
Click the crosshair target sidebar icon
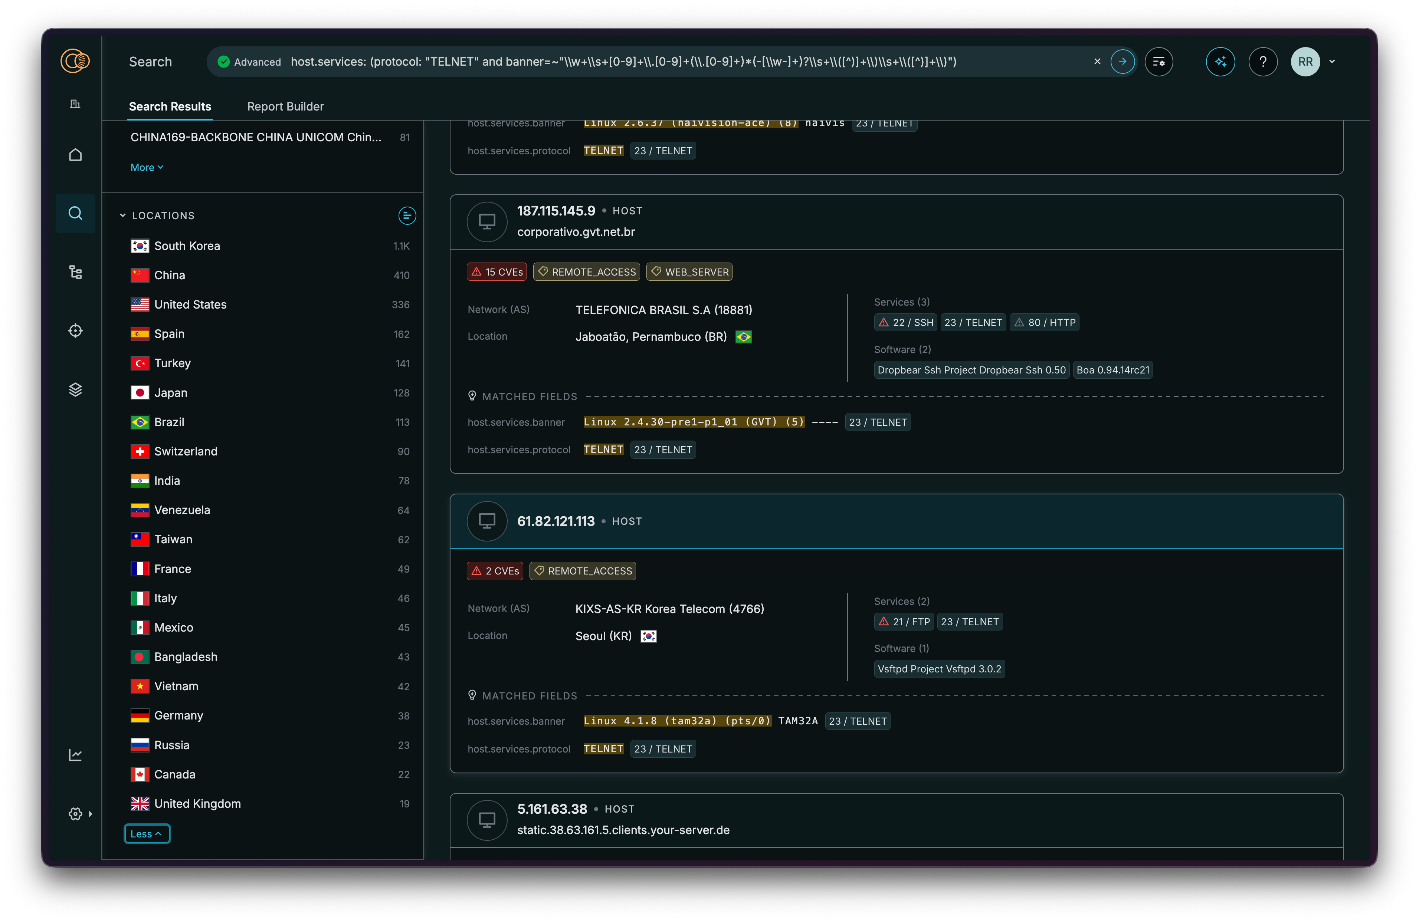75,331
